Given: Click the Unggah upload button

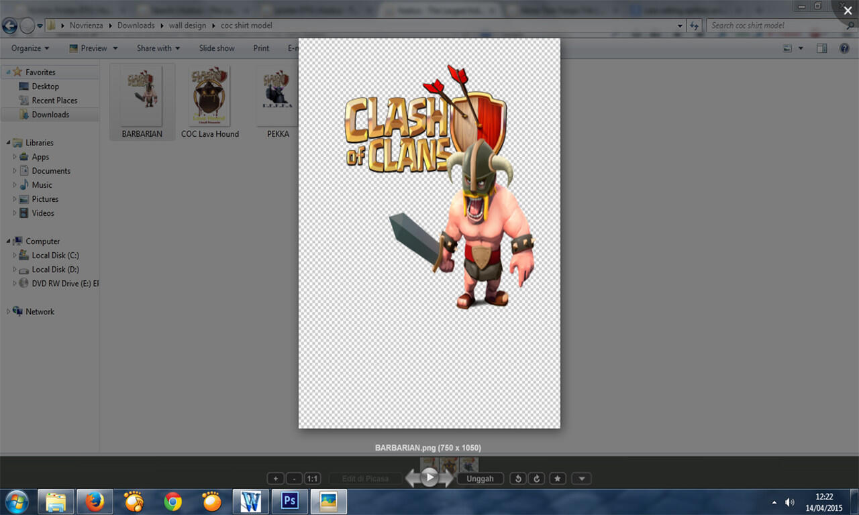Looking at the screenshot, I should point(481,479).
